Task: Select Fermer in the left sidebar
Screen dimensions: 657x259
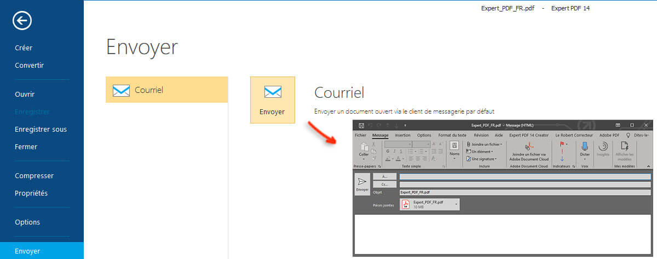Action: point(27,146)
